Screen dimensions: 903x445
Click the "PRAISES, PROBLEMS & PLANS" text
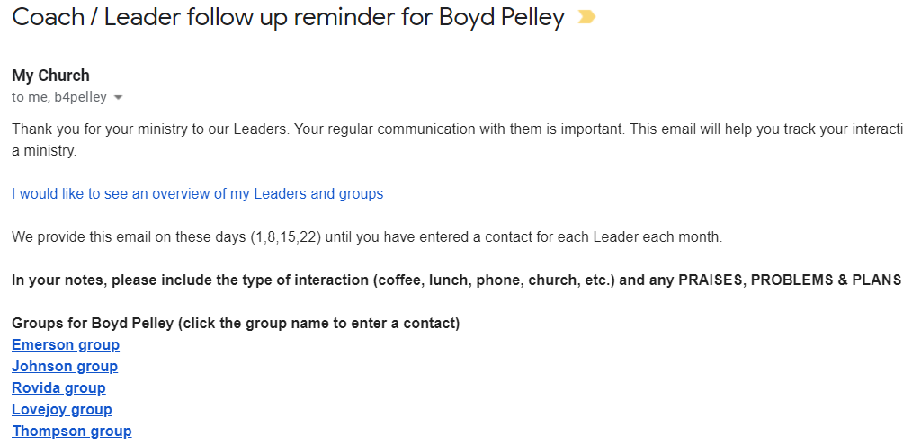tap(790, 280)
